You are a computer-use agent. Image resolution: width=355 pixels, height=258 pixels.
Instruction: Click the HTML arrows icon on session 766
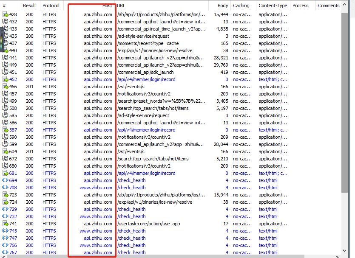pos(5,245)
